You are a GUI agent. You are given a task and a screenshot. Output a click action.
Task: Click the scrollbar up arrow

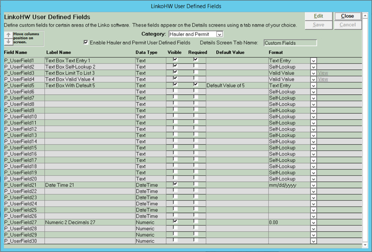[x=365, y=16]
